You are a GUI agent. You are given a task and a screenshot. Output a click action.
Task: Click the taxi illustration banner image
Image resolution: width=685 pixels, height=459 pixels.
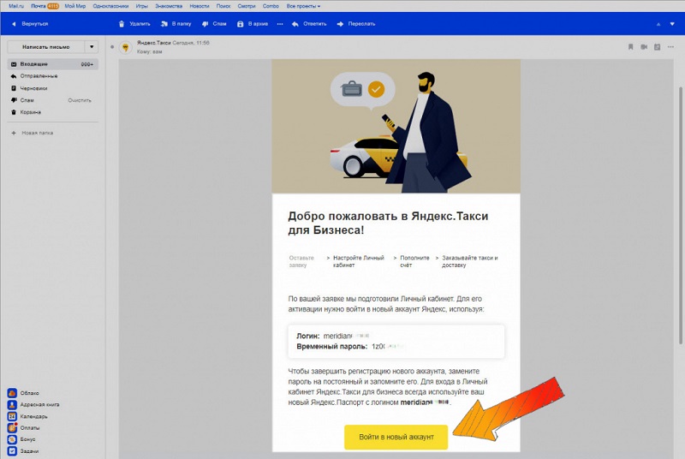pos(396,126)
